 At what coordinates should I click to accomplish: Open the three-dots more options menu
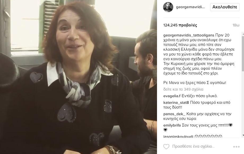(x=236, y=147)
